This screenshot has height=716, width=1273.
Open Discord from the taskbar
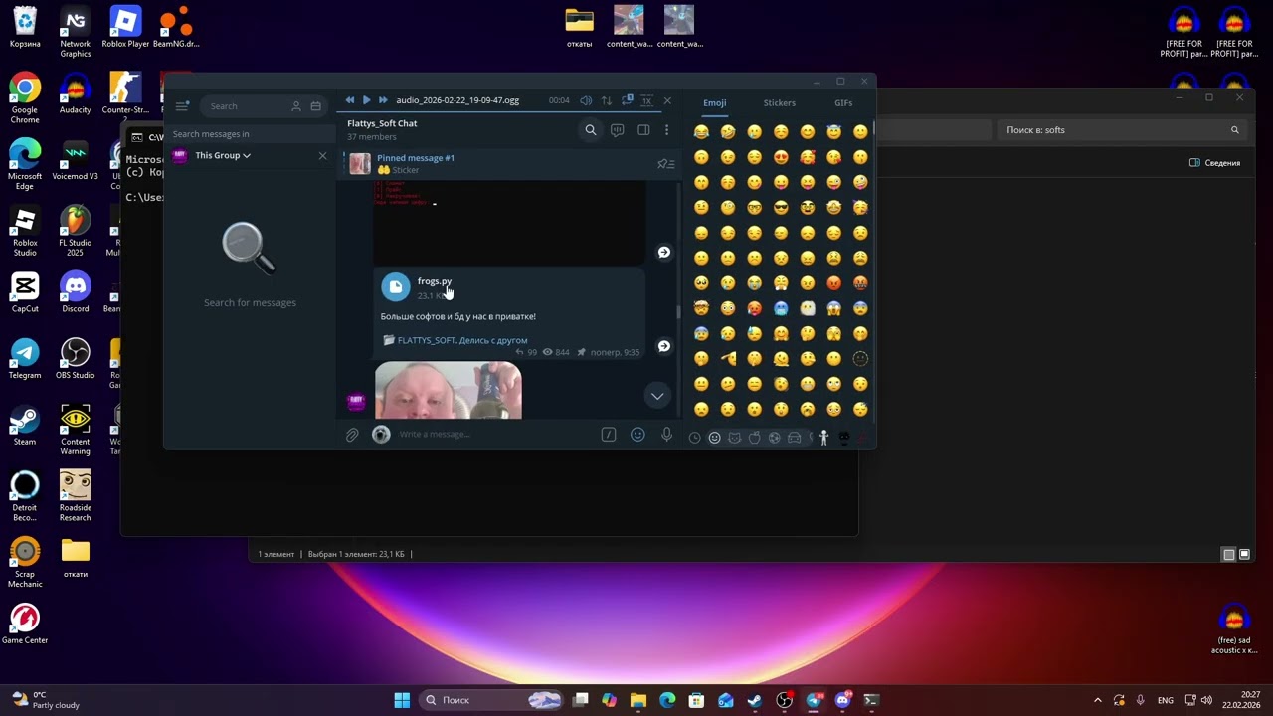(x=842, y=700)
